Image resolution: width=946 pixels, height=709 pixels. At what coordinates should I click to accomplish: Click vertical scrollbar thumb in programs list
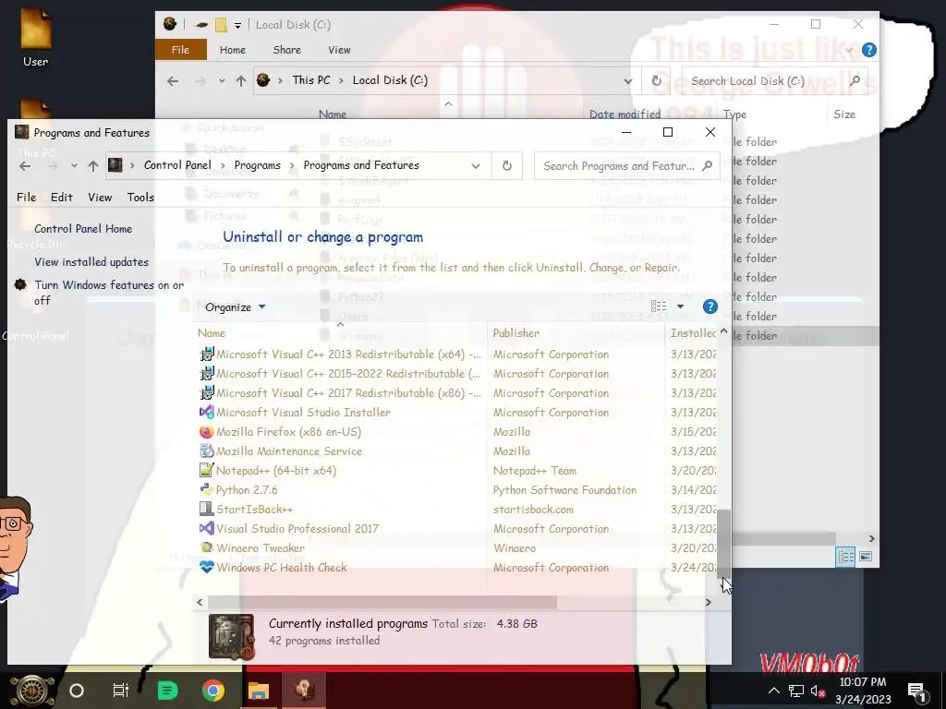pos(723,543)
